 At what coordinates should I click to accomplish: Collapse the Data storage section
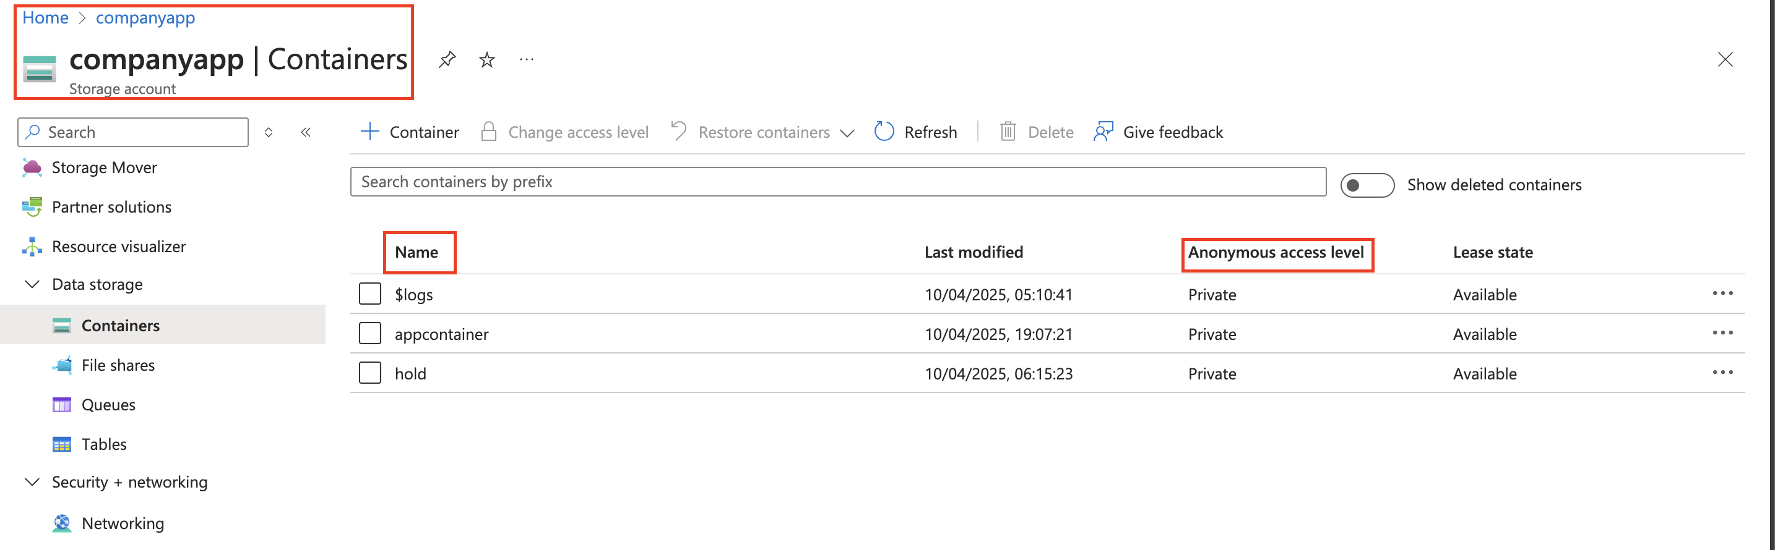pyautogui.click(x=32, y=284)
